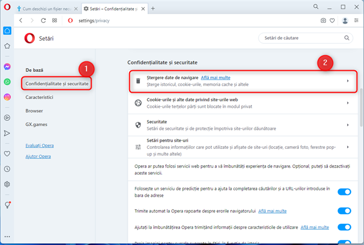364x245 pixels.
Task: Open the History clock in sidebar
Action: click(7, 169)
